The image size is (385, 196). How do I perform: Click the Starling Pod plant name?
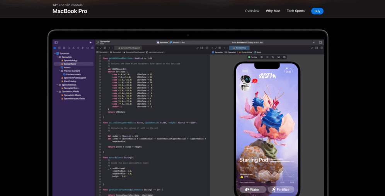point(254,160)
